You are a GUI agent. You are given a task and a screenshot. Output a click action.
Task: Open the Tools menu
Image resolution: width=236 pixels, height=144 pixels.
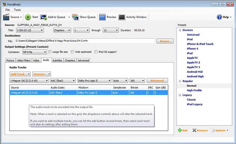[x=17, y=10]
